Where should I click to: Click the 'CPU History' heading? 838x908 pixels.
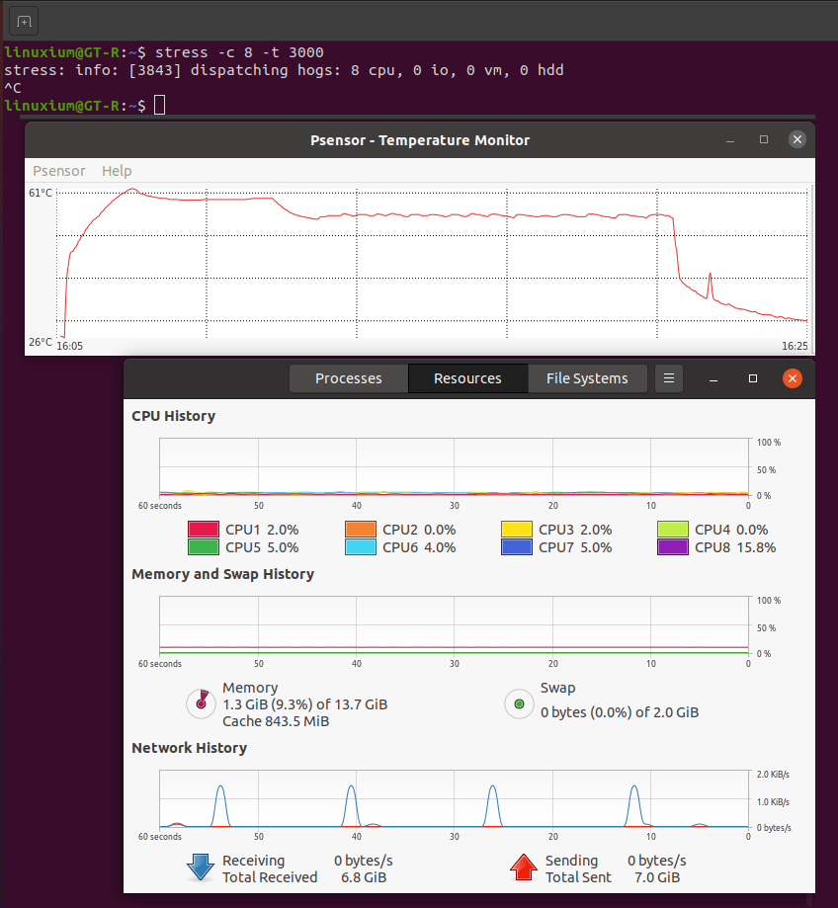coord(174,416)
